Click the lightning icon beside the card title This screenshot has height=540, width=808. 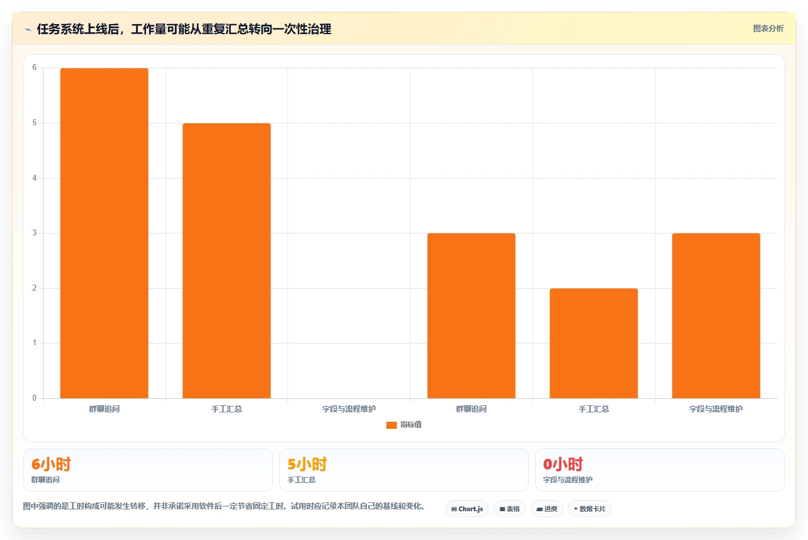pyautogui.click(x=28, y=29)
